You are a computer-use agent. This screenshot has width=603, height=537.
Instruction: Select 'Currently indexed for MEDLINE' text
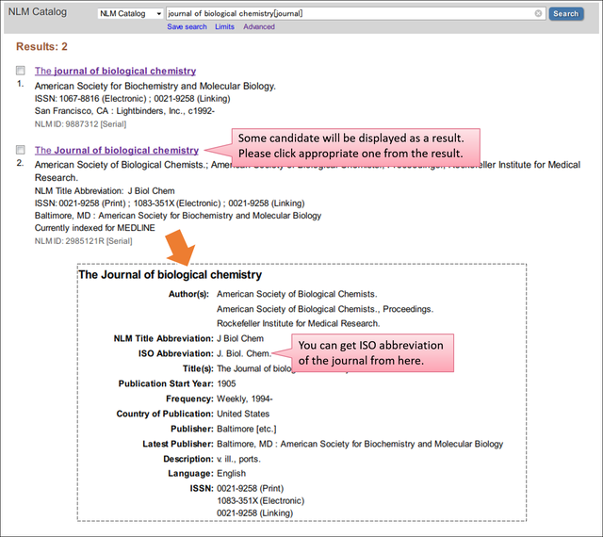94,228
